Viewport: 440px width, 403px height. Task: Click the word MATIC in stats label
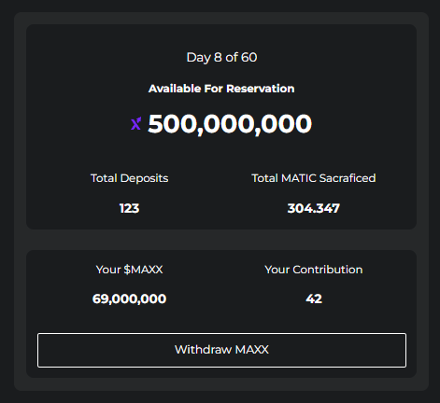[299, 178]
